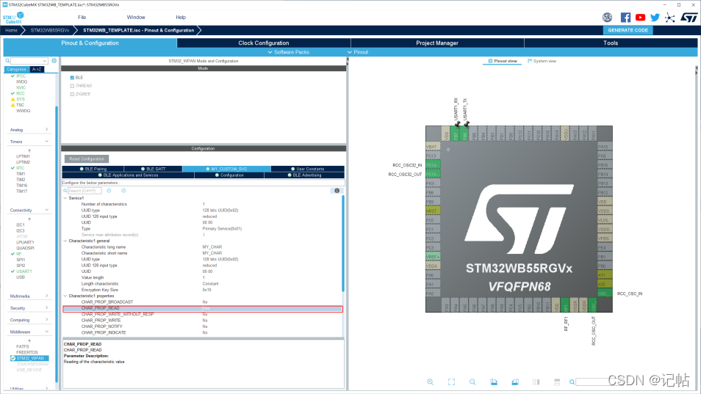Toggle the BLE checkbox

tap(72, 78)
